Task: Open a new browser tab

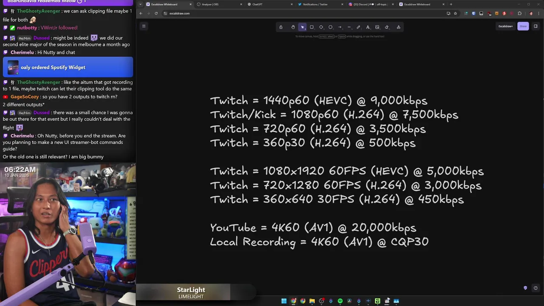Action: click(451, 4)
